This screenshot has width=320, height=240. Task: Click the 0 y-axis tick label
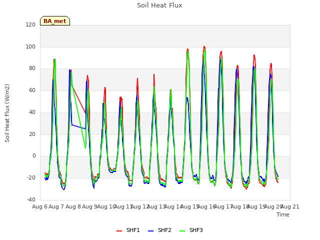(34, 156)
